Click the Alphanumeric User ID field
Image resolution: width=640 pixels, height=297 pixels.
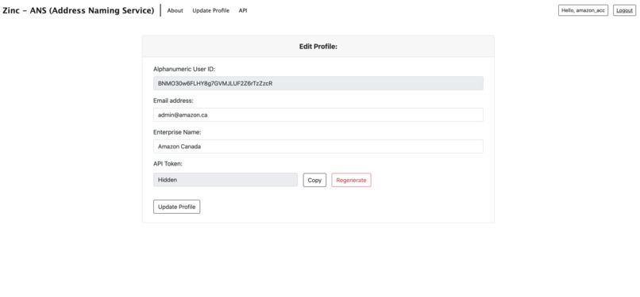[318, 83]
